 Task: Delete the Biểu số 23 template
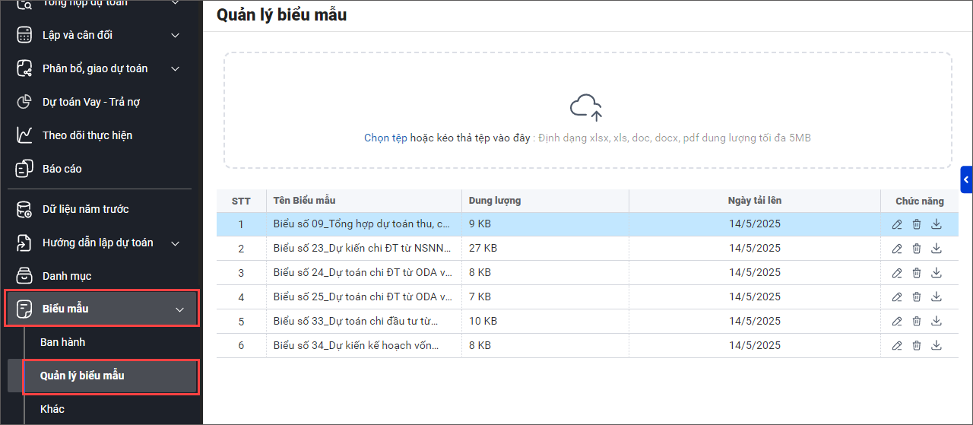click(x=917, y=249)
